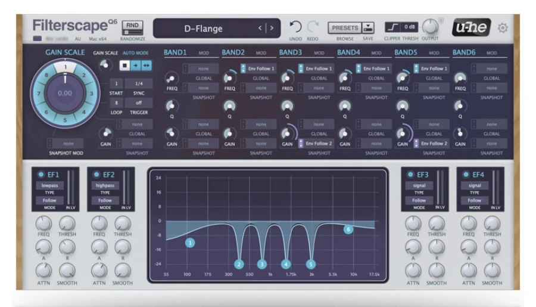Select next preset with right arrow
Screen dimensions: 536x307
click(x=272, y=28)
